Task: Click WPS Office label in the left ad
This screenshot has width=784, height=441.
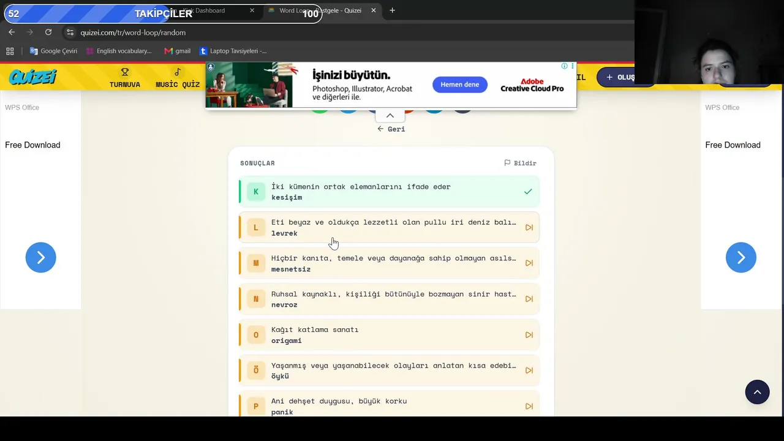Action: 22,107
